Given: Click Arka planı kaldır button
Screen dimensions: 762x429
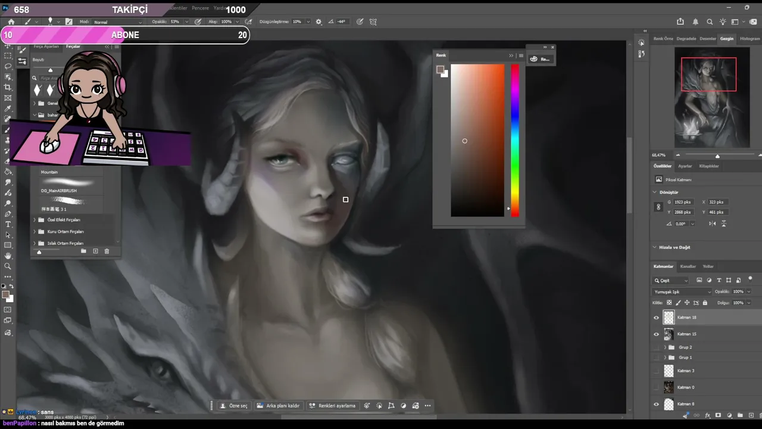Looking at the screenshot, I should click(x=279, y=406).
